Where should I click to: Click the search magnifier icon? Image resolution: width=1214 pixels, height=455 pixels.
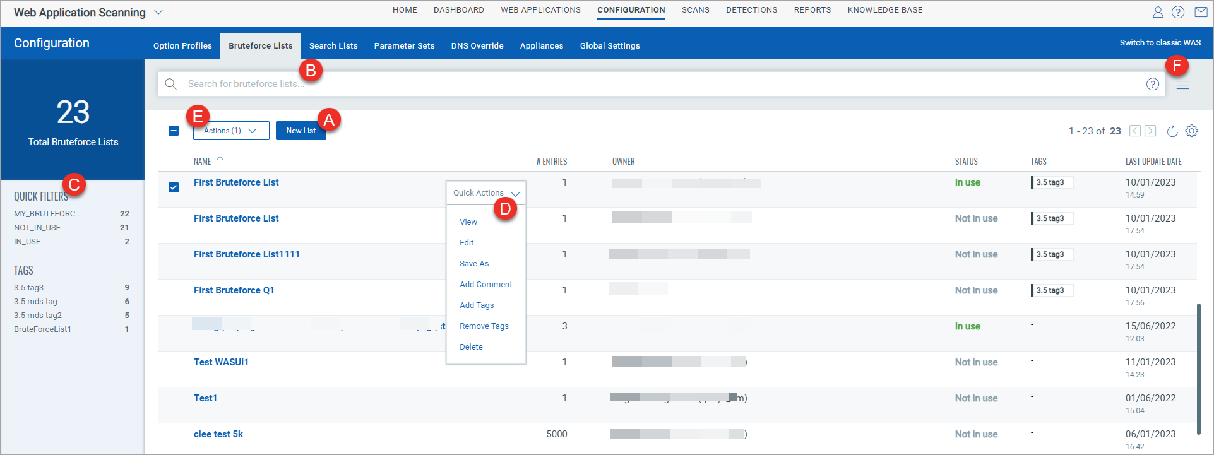(170, 84)
